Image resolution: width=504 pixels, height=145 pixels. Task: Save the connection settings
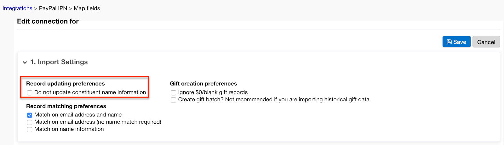coord(456,42)
